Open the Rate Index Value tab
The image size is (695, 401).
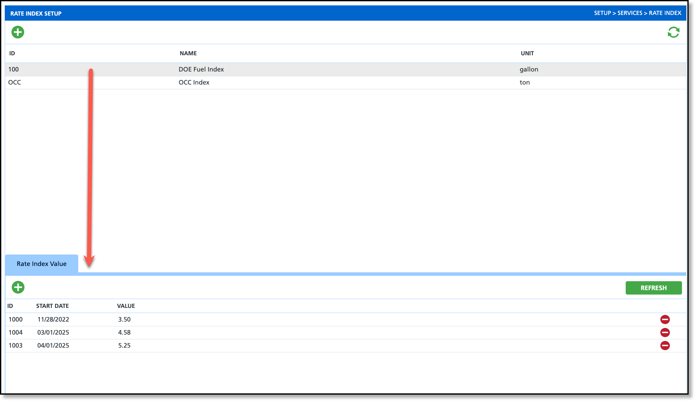coord(42,264)
